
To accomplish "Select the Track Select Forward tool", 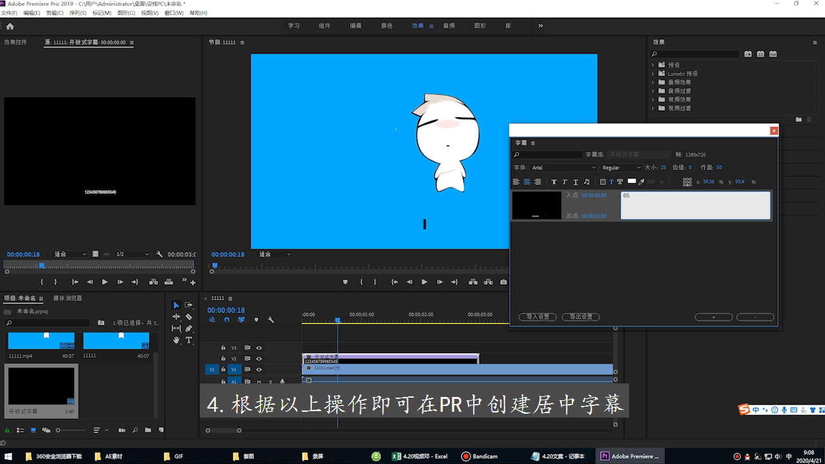I will 189,305.
